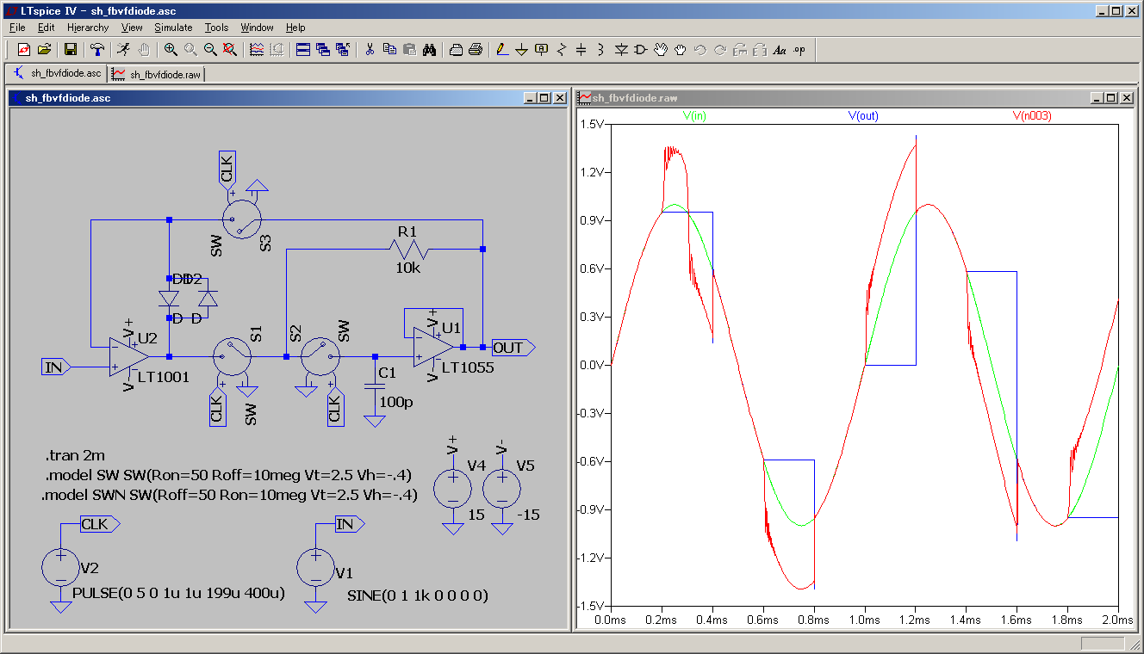Image resolution: width=1144 pixels, height=654 pixels.
Task: Click the Find binoculars icon
Action: point(429,50)
